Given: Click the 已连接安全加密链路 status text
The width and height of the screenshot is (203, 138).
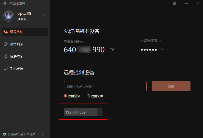Looking at the screenshot, I should 22,134.
